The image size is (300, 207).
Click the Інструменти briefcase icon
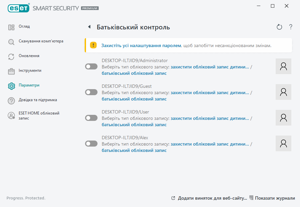coord(11,71)
